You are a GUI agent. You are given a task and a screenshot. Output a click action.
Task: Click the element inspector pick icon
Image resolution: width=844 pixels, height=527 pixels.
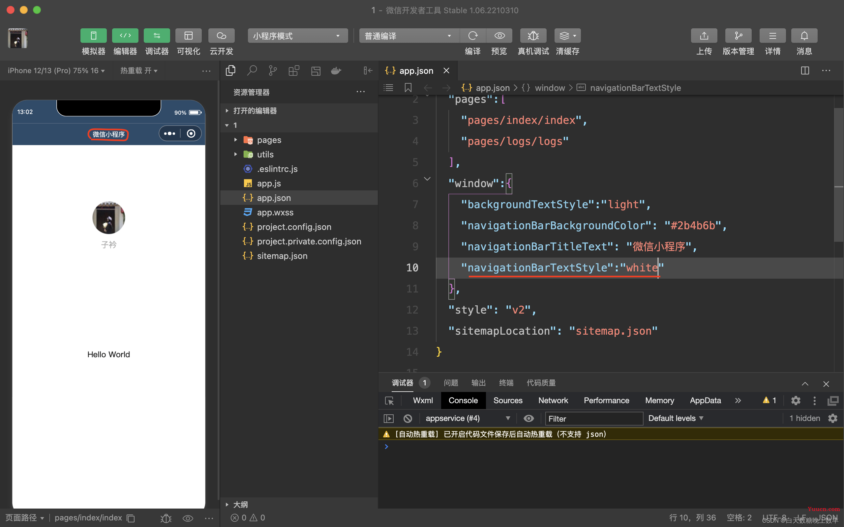pyautogui.click(x=389, y=401)
